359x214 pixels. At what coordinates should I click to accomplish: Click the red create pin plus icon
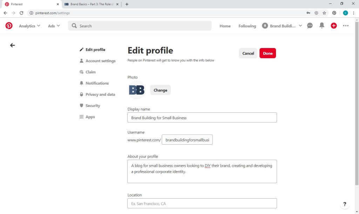[x=334, y=26]
